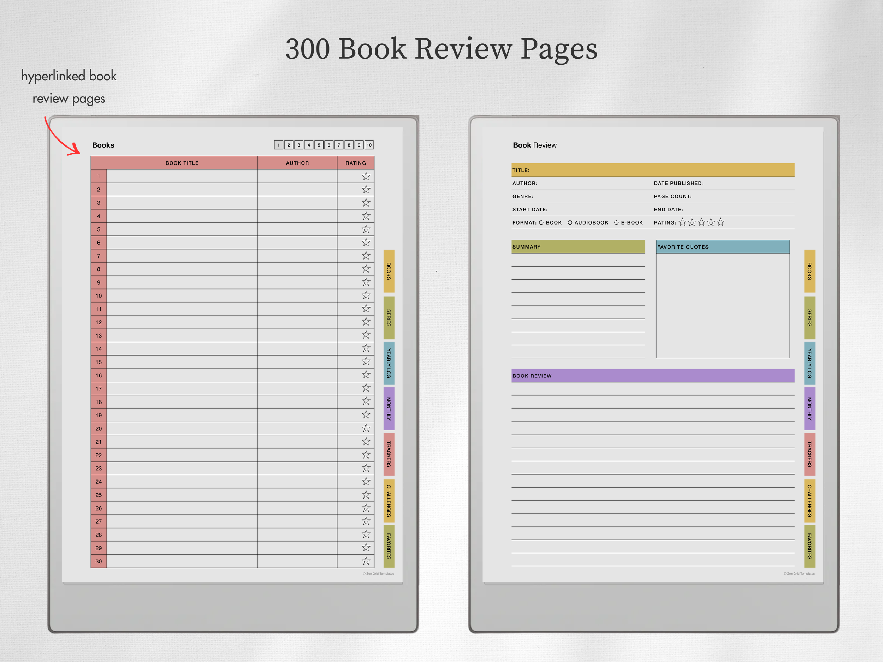Open TRACKERS tab on Books page
The height and width of the screenshot is (662, 883).
pos(389,454)
